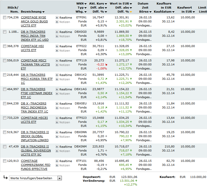Open the Realtime icon for DB X-TRACKERS MSCI INDIA
The height and width of the screenshot is (190, 207).
click(x=57, y=32)
